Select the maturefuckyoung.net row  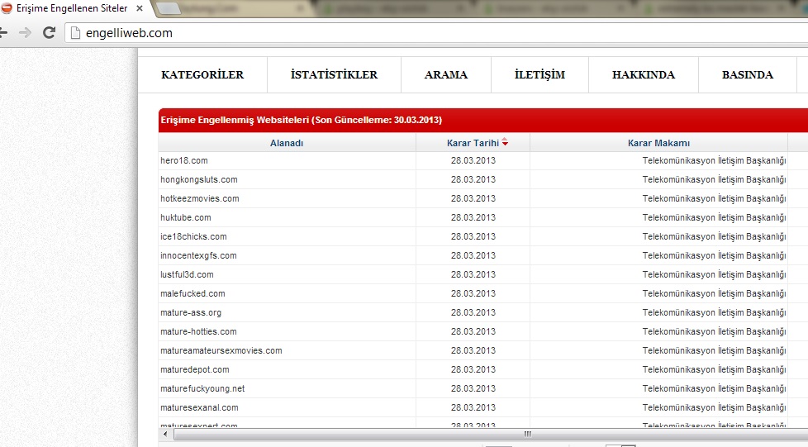point(483,389)
